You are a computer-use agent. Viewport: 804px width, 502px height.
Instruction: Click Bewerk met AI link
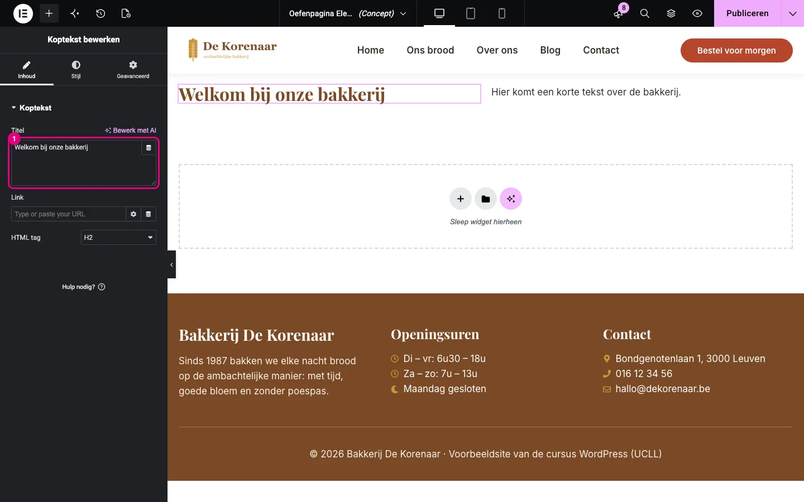[x=131, y=131]
